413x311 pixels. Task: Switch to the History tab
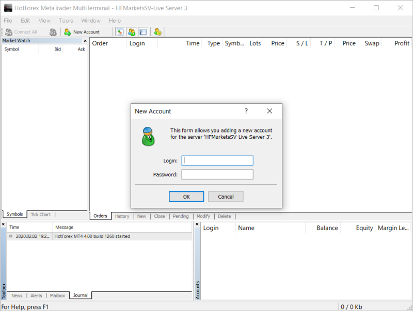pyautogui.click(x=122, y=216)
